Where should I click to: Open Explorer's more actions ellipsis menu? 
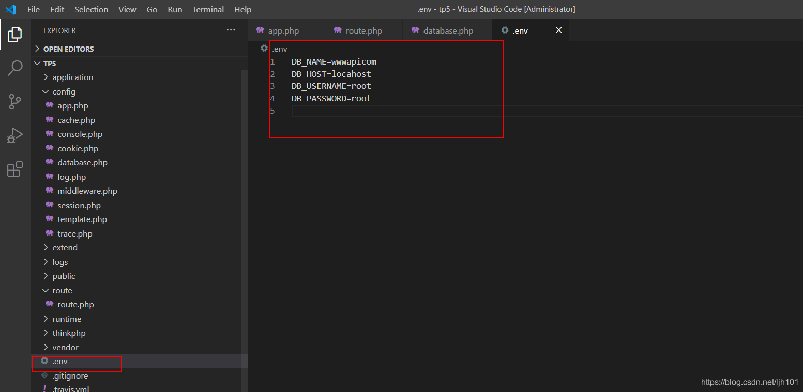click(231, 30)
